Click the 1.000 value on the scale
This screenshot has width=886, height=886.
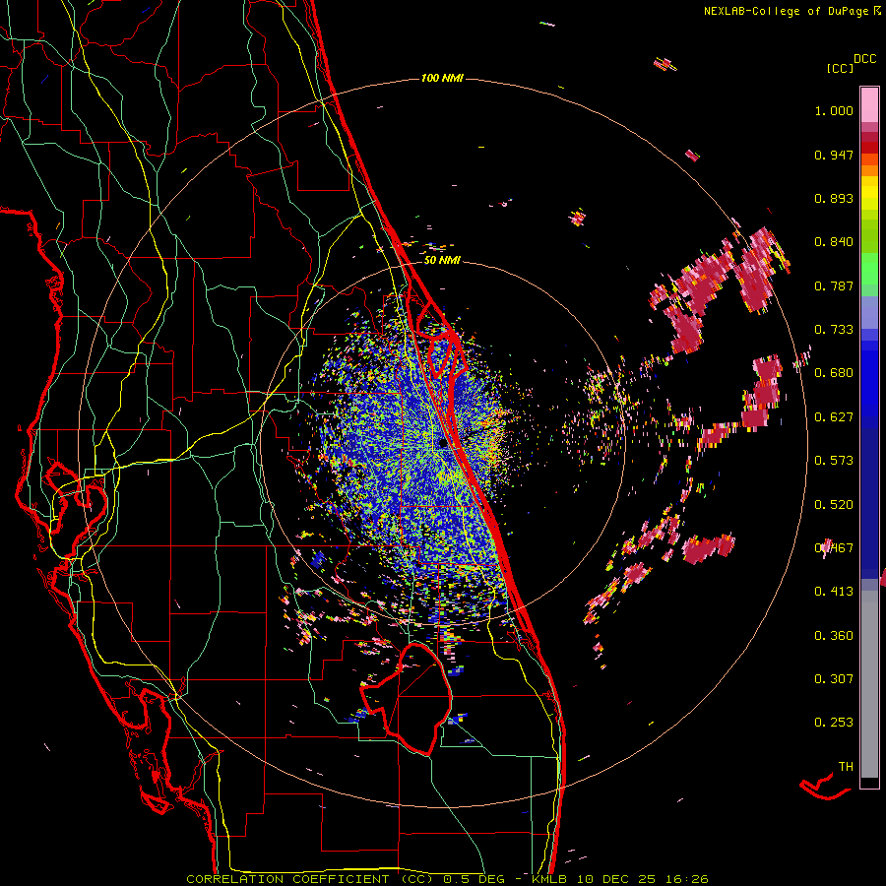tap(834, 110)
